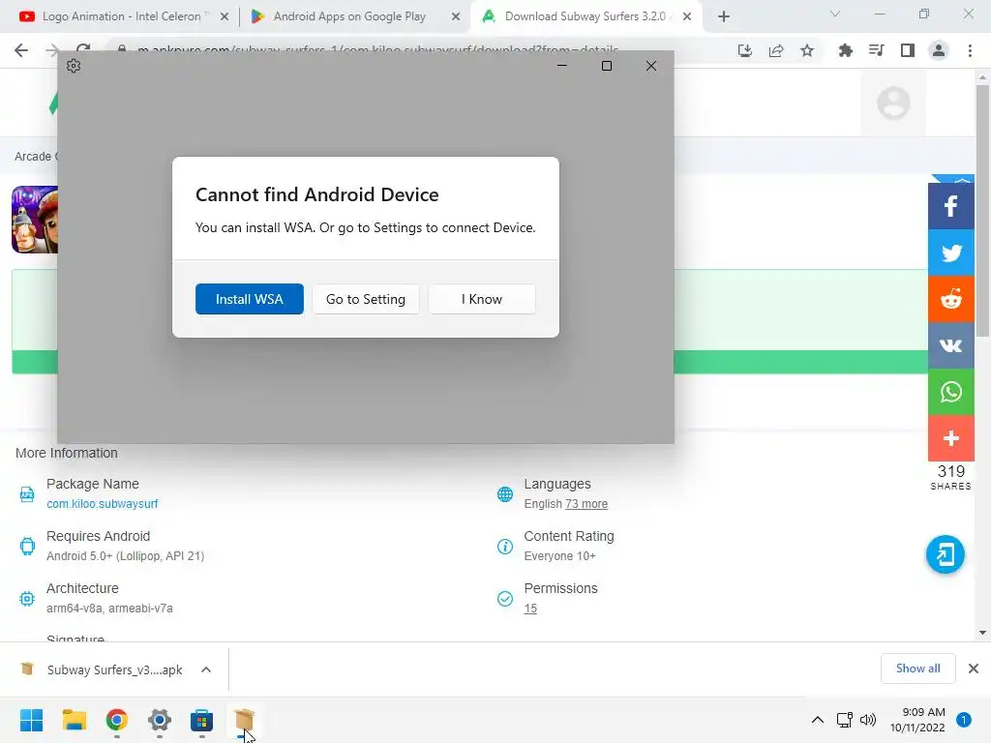Click install app icon in address bar

pyautogui.click(x=745, y=50)
